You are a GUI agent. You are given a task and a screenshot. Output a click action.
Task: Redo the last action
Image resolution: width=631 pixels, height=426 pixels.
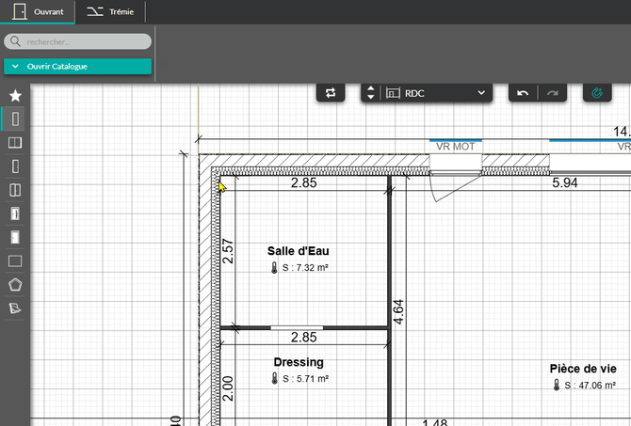pos(553,93)
